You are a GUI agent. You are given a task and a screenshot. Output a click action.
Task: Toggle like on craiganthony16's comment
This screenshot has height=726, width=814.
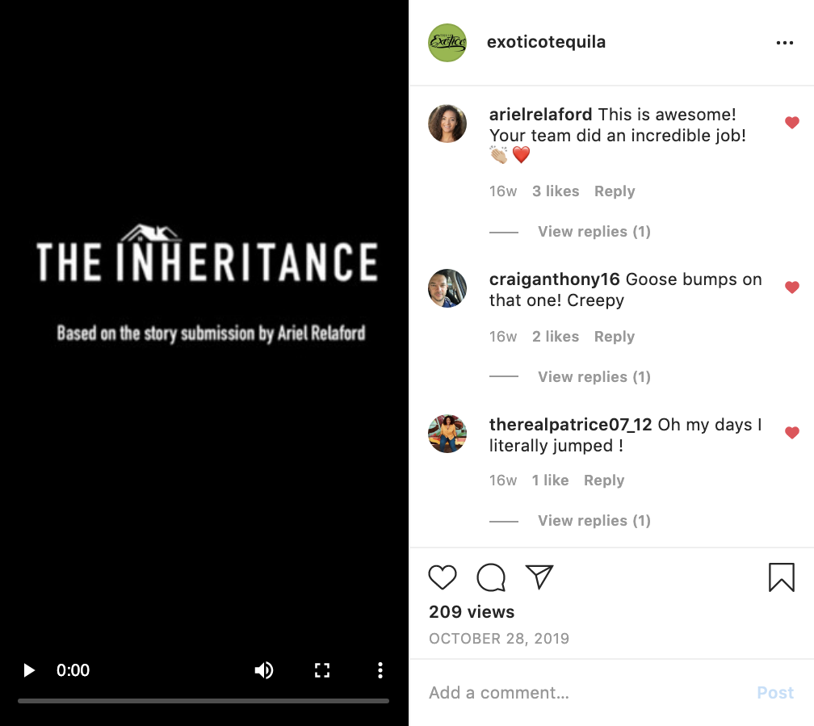792,287
